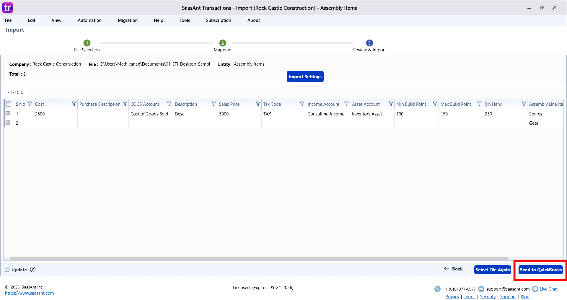
Task: Open the Blog link
Action: click(x=525, y=297)
